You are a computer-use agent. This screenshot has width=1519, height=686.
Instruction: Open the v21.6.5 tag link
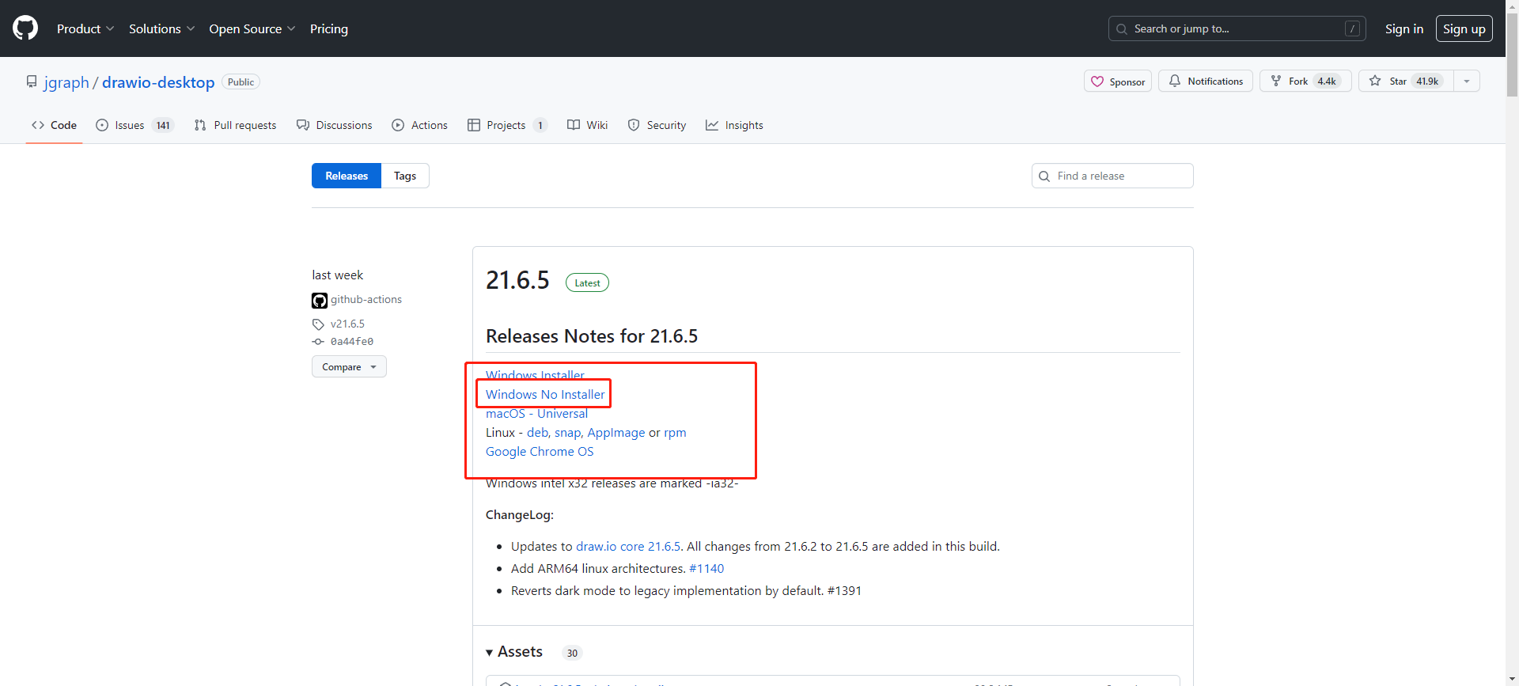click(347, 324)
